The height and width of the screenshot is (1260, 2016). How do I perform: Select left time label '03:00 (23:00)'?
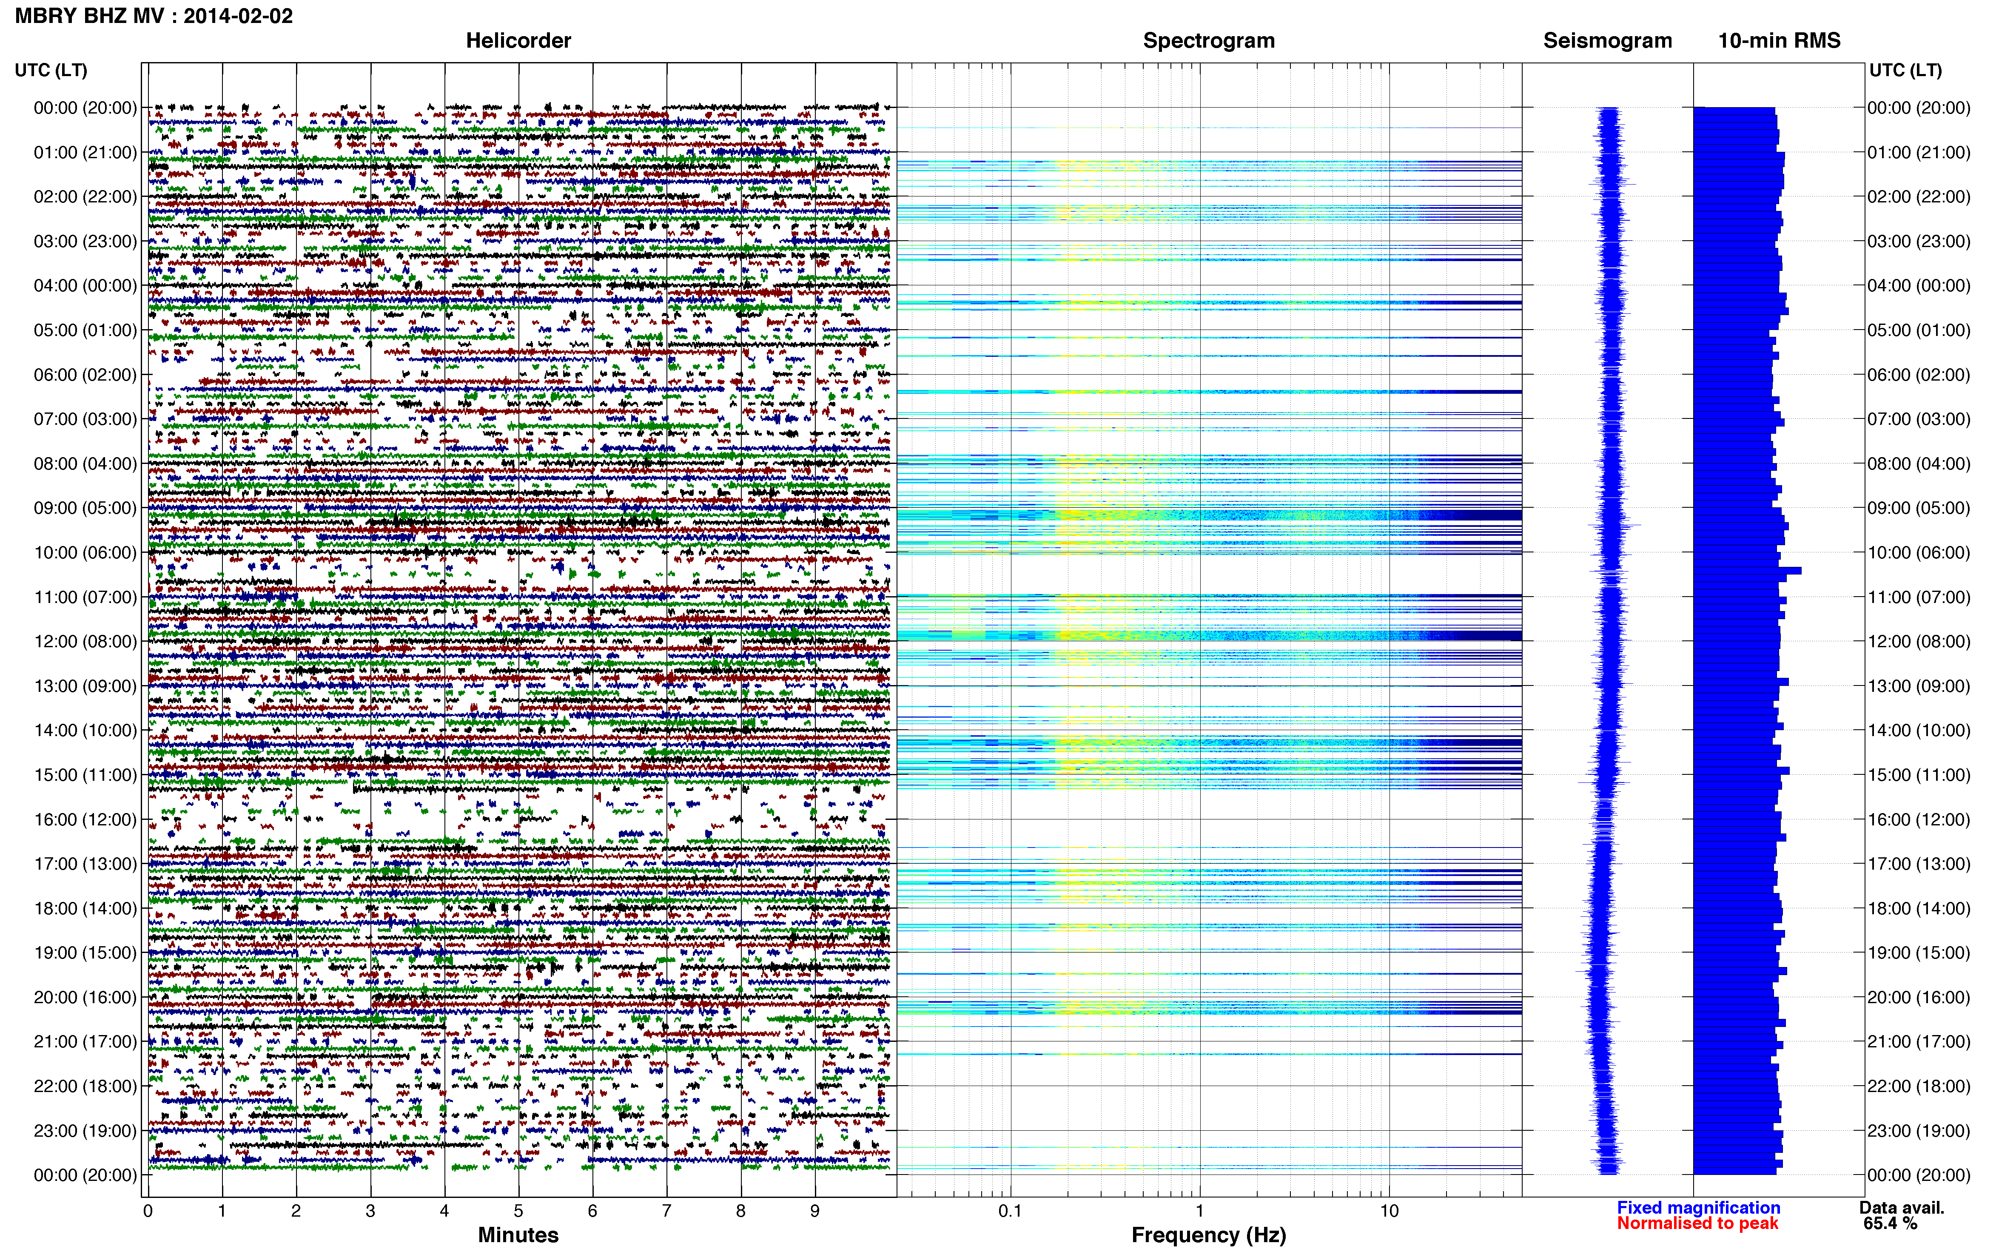point(85,241)
